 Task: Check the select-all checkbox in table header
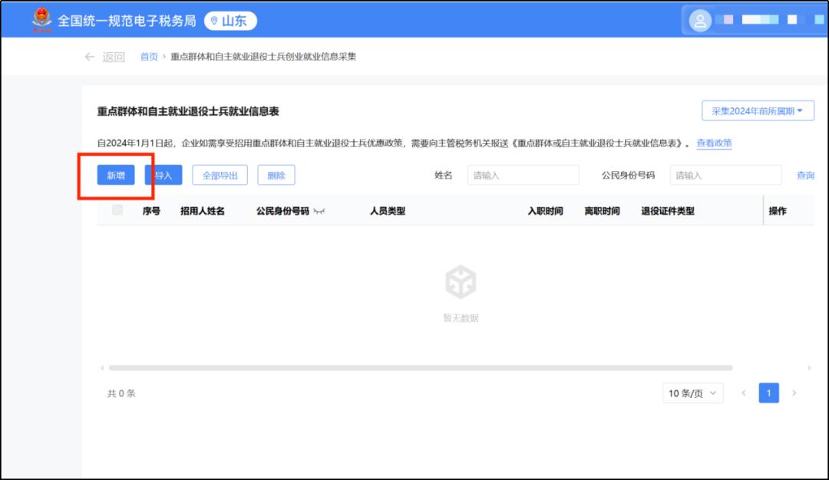coord(117,210)
